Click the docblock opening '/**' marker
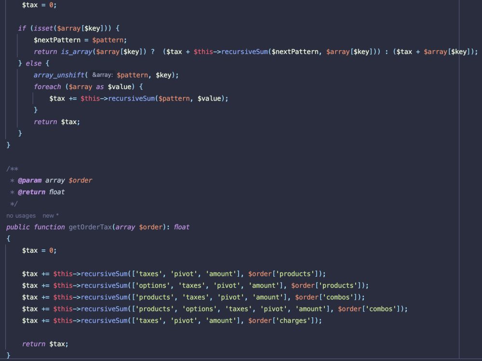Viewport: 482px width, 361px height. [x=13, y=169]
